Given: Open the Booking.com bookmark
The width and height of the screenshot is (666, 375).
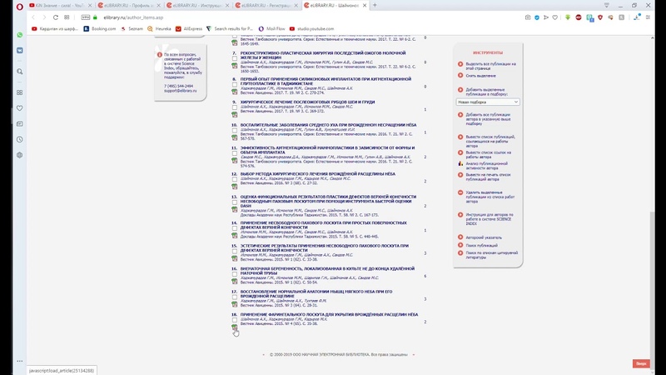Looking at the screenshot, I should [x=100, y=29].
